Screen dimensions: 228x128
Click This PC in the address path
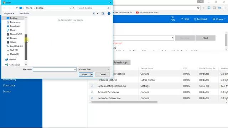click(x=29, y=8)
